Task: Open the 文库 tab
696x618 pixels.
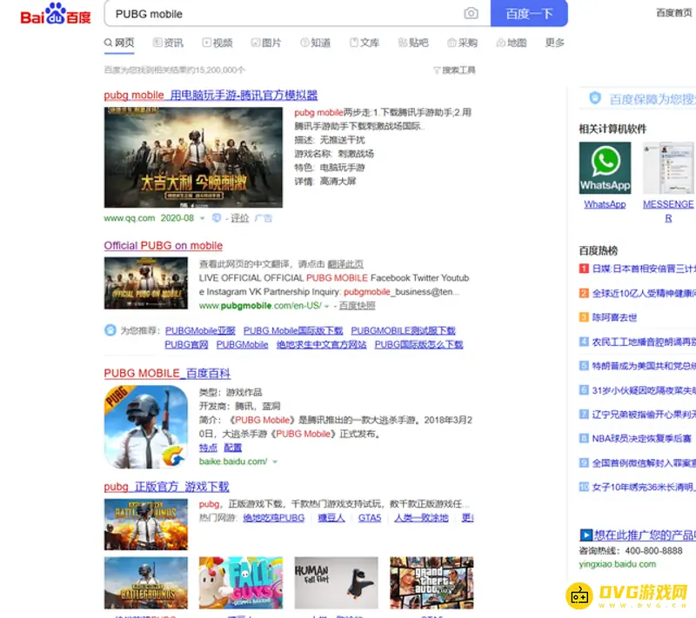Action: (365, 43)
